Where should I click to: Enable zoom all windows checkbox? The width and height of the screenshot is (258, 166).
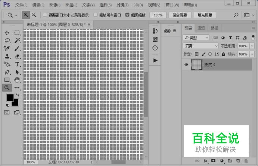tap(96, 15)
